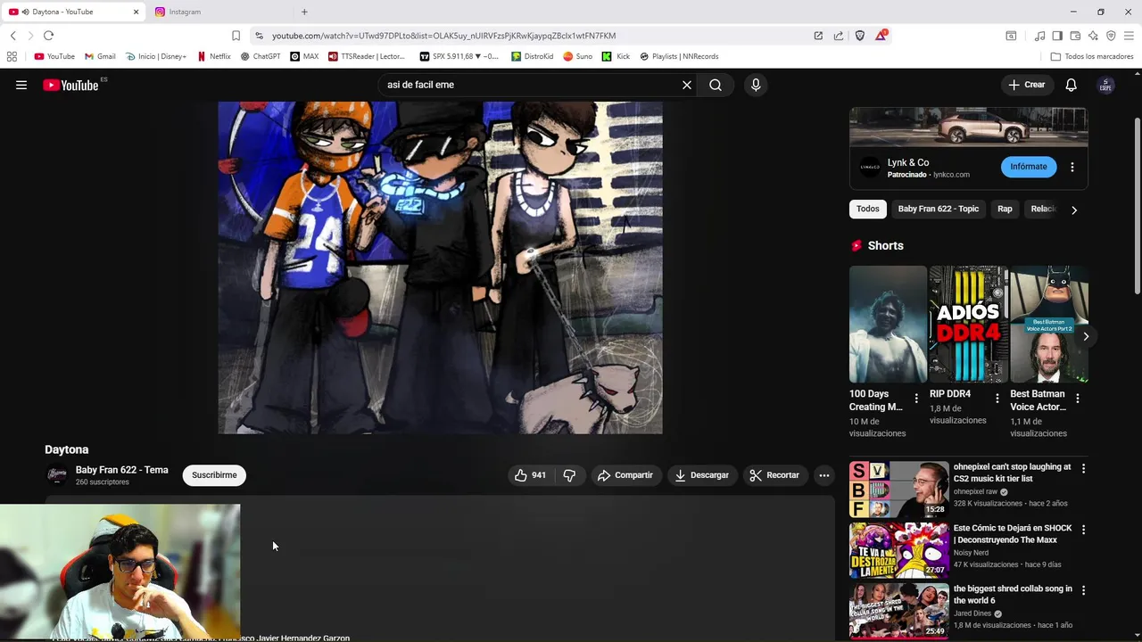
Task: Bookmark this page icon
Action: 236,36
